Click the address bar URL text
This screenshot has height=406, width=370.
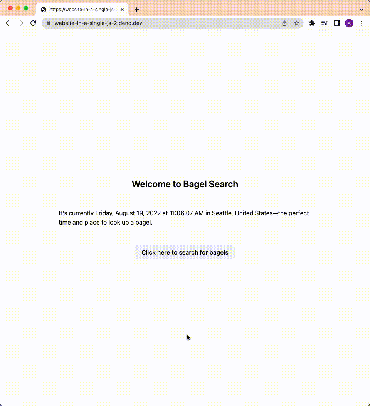(x=98, y=23)
